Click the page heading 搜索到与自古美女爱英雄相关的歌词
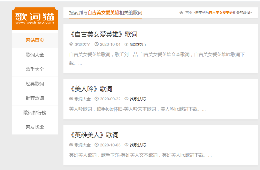 pyautogui.click(x=106, y=13)
